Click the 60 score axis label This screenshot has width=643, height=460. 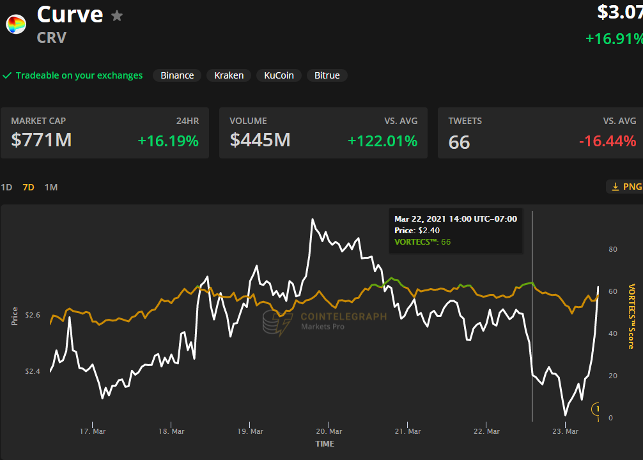coord(613,291)
